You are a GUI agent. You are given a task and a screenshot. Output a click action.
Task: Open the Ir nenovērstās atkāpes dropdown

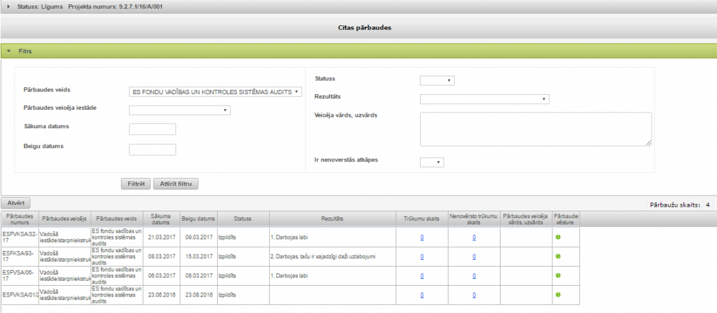(432, 162)
